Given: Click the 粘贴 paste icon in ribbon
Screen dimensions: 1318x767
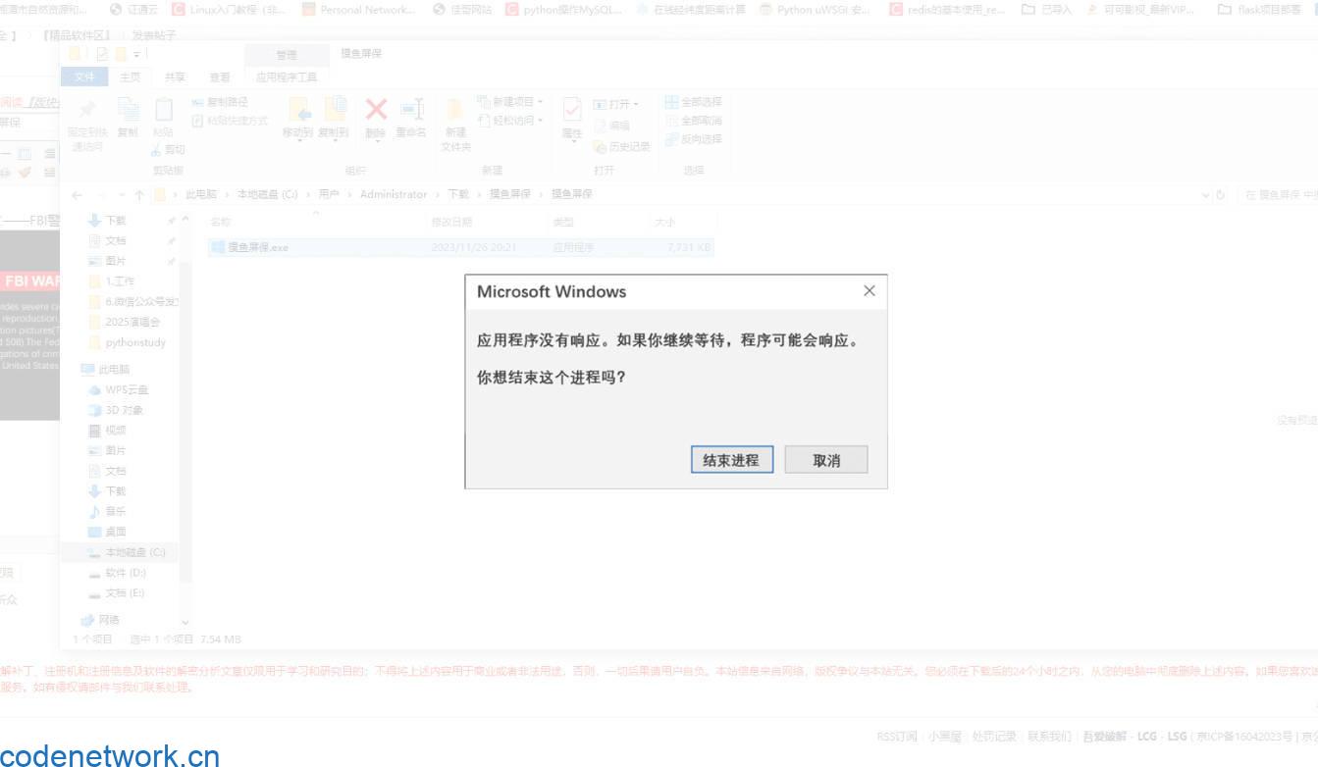Looking at the screenshot, I should (163, 110).
